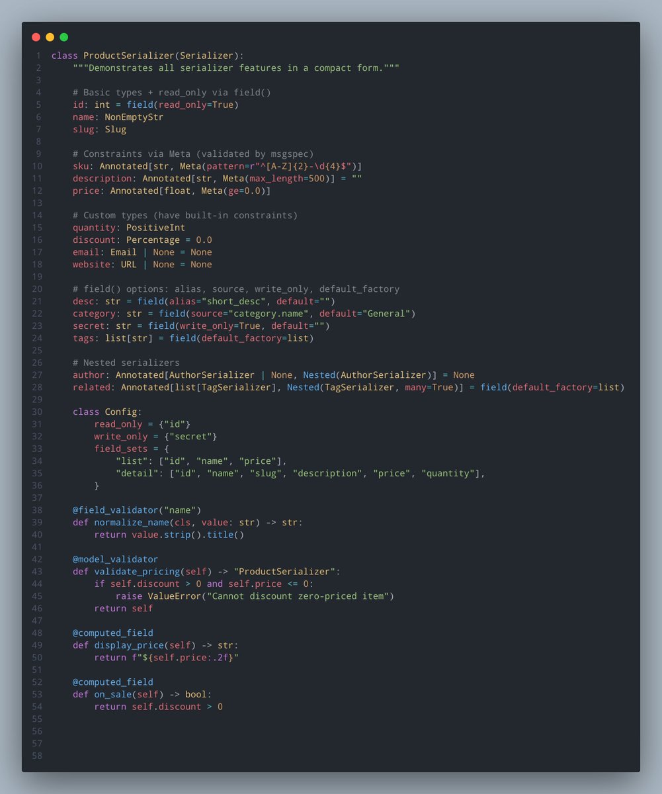Click the @computed_field decorator above display_price
This screenshot has height=794, width=662.
(x=111, y=633)
